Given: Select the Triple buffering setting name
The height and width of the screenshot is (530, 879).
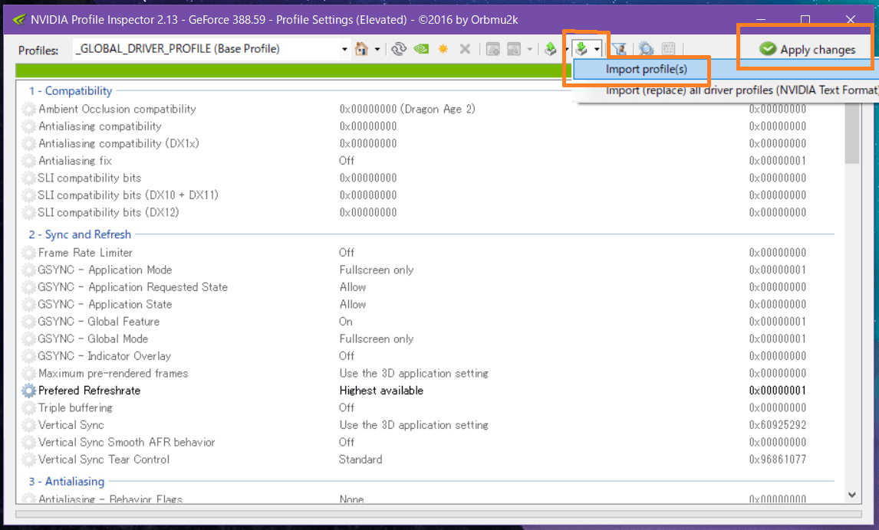Looking at the screenshot, I should pos(75,408).
